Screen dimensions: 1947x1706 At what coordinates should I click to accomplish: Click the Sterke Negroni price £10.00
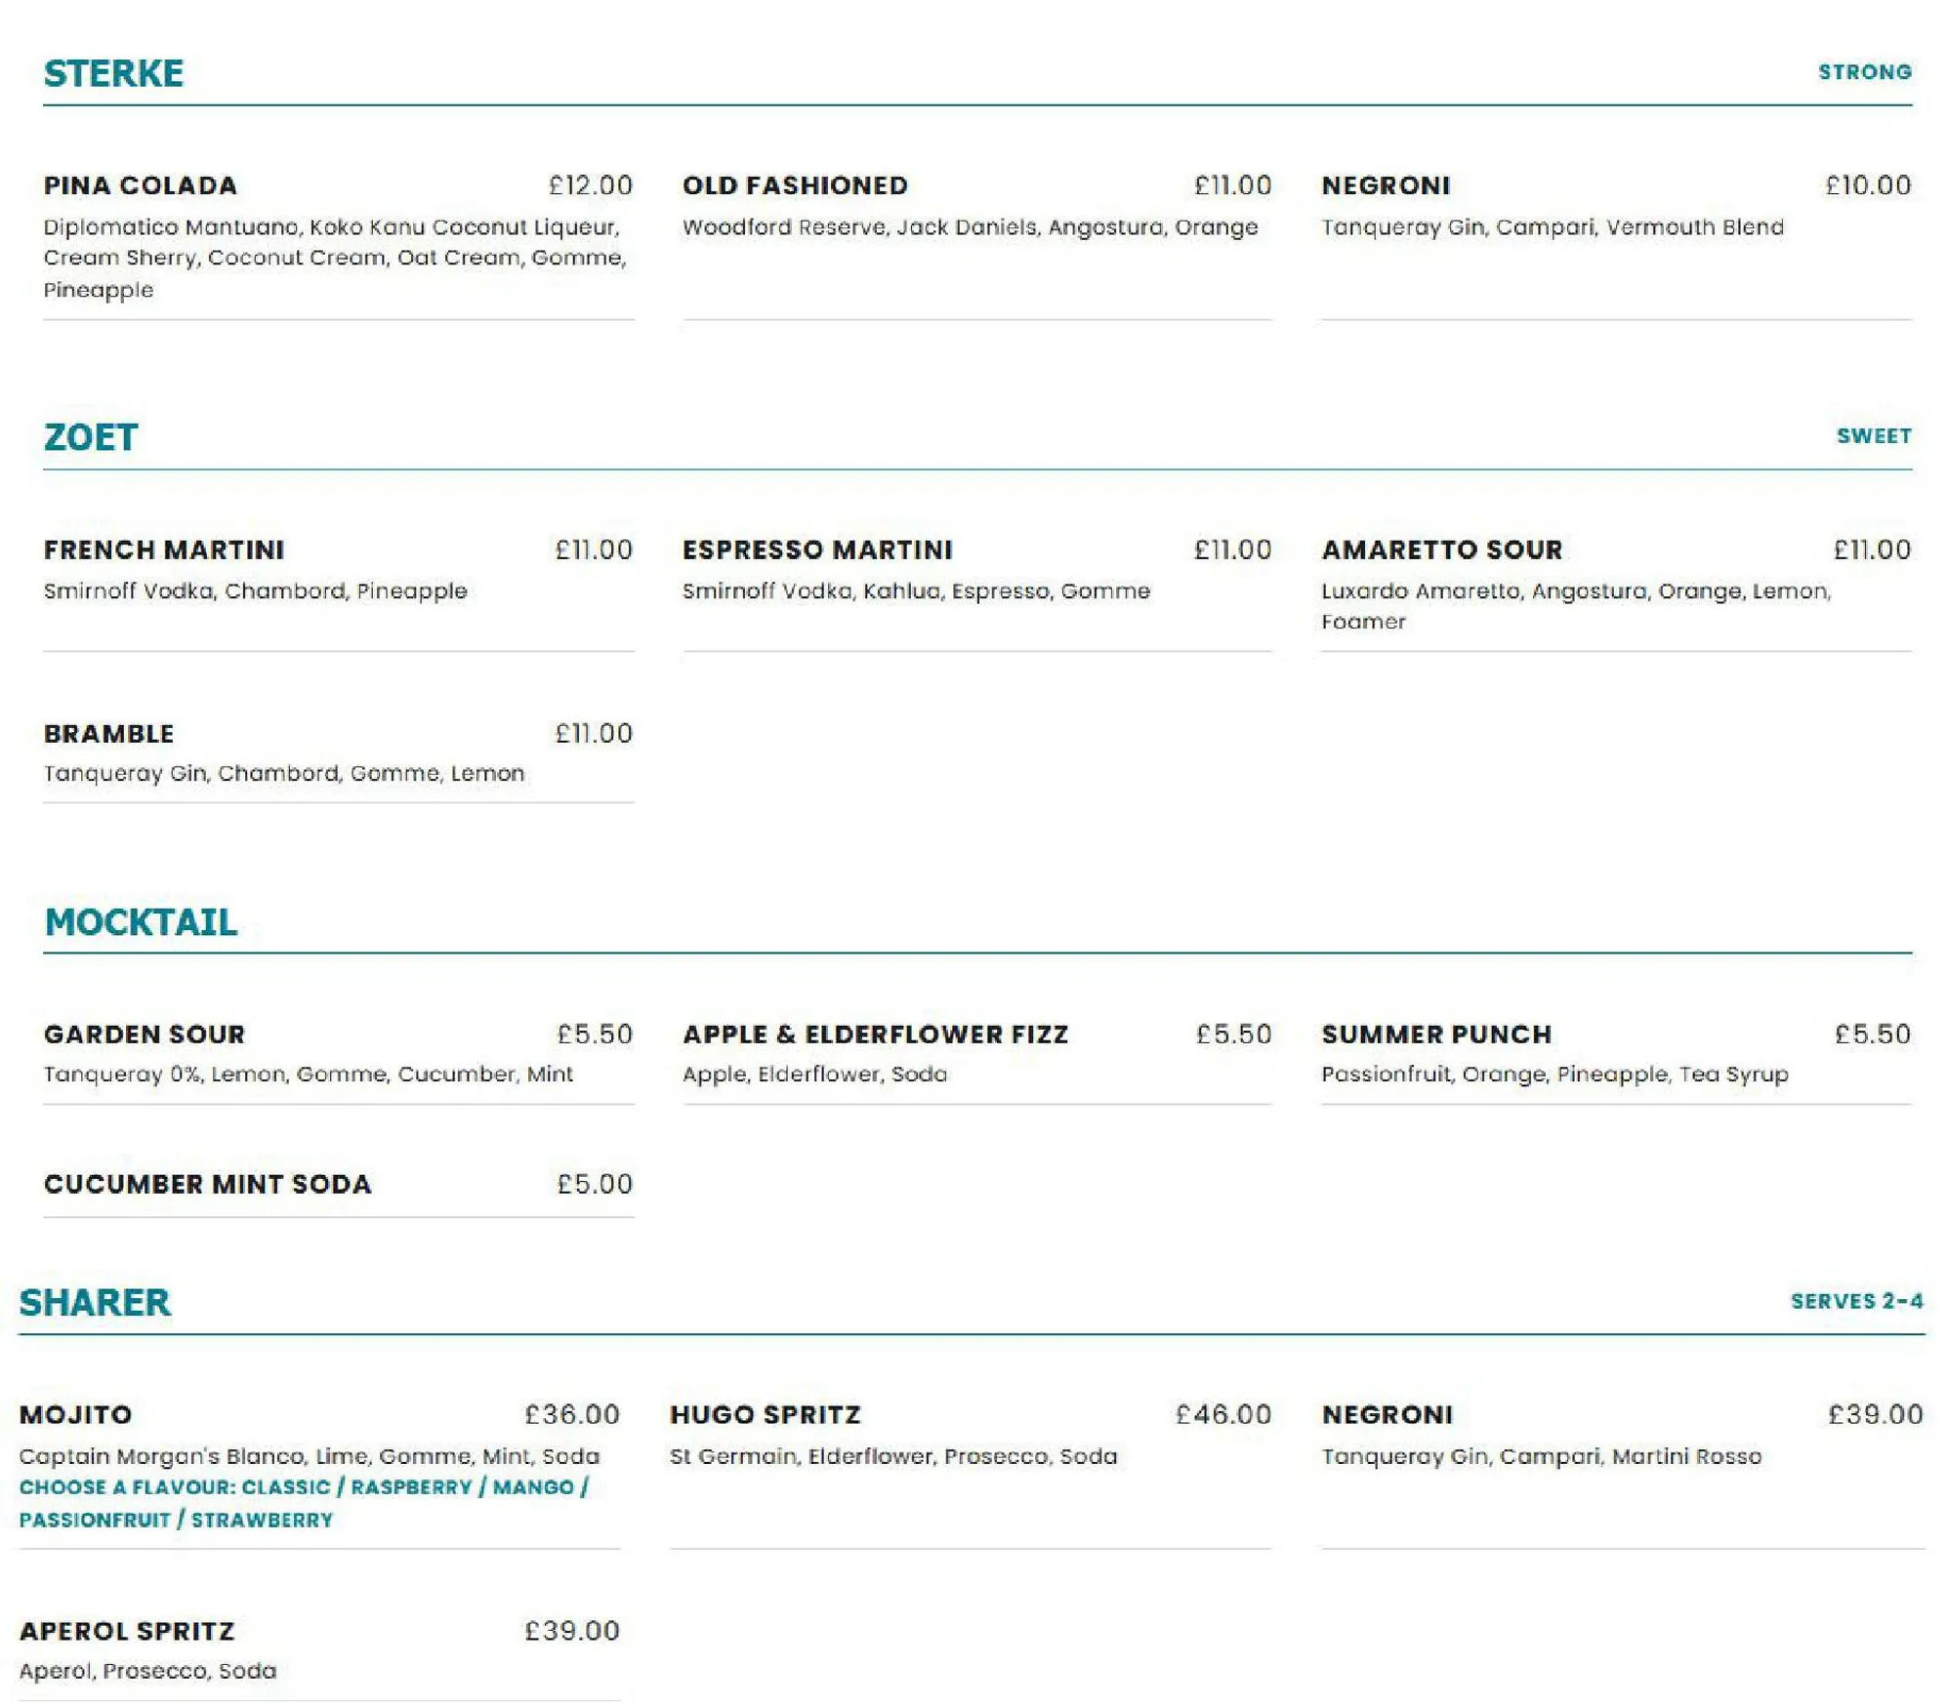(x=1868, y=185)
